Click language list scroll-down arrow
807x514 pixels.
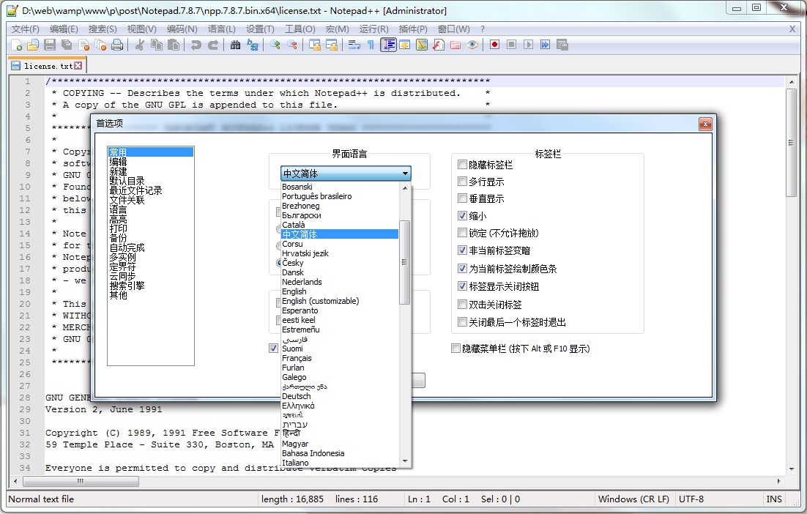click(x=404, y=461)
